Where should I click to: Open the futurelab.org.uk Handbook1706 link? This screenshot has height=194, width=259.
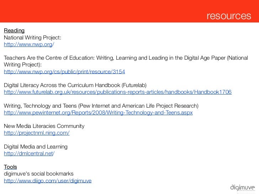tap(118, 92)
